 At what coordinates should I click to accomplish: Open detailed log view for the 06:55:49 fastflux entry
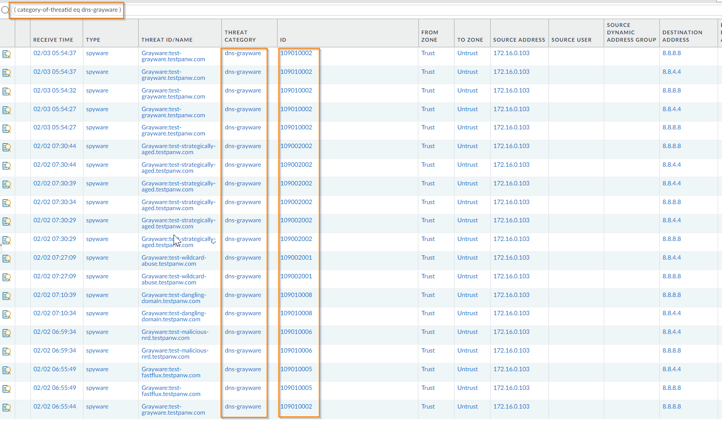[7, 371]
